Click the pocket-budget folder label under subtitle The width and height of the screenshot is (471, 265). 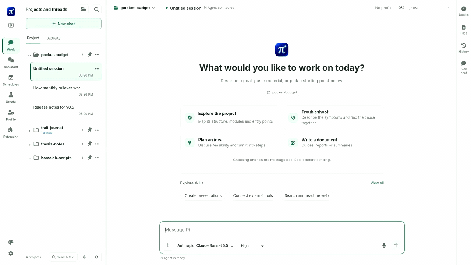pos(282,92)
